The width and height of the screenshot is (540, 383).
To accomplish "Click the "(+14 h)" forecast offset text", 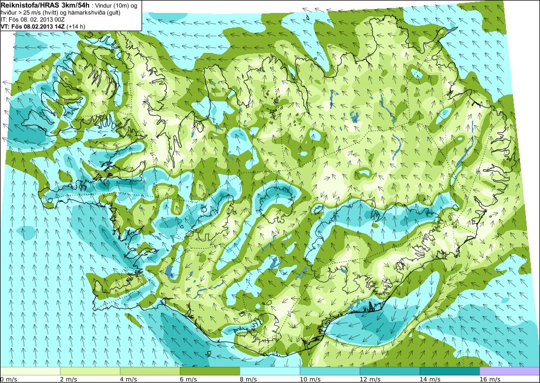I will 76,26.
